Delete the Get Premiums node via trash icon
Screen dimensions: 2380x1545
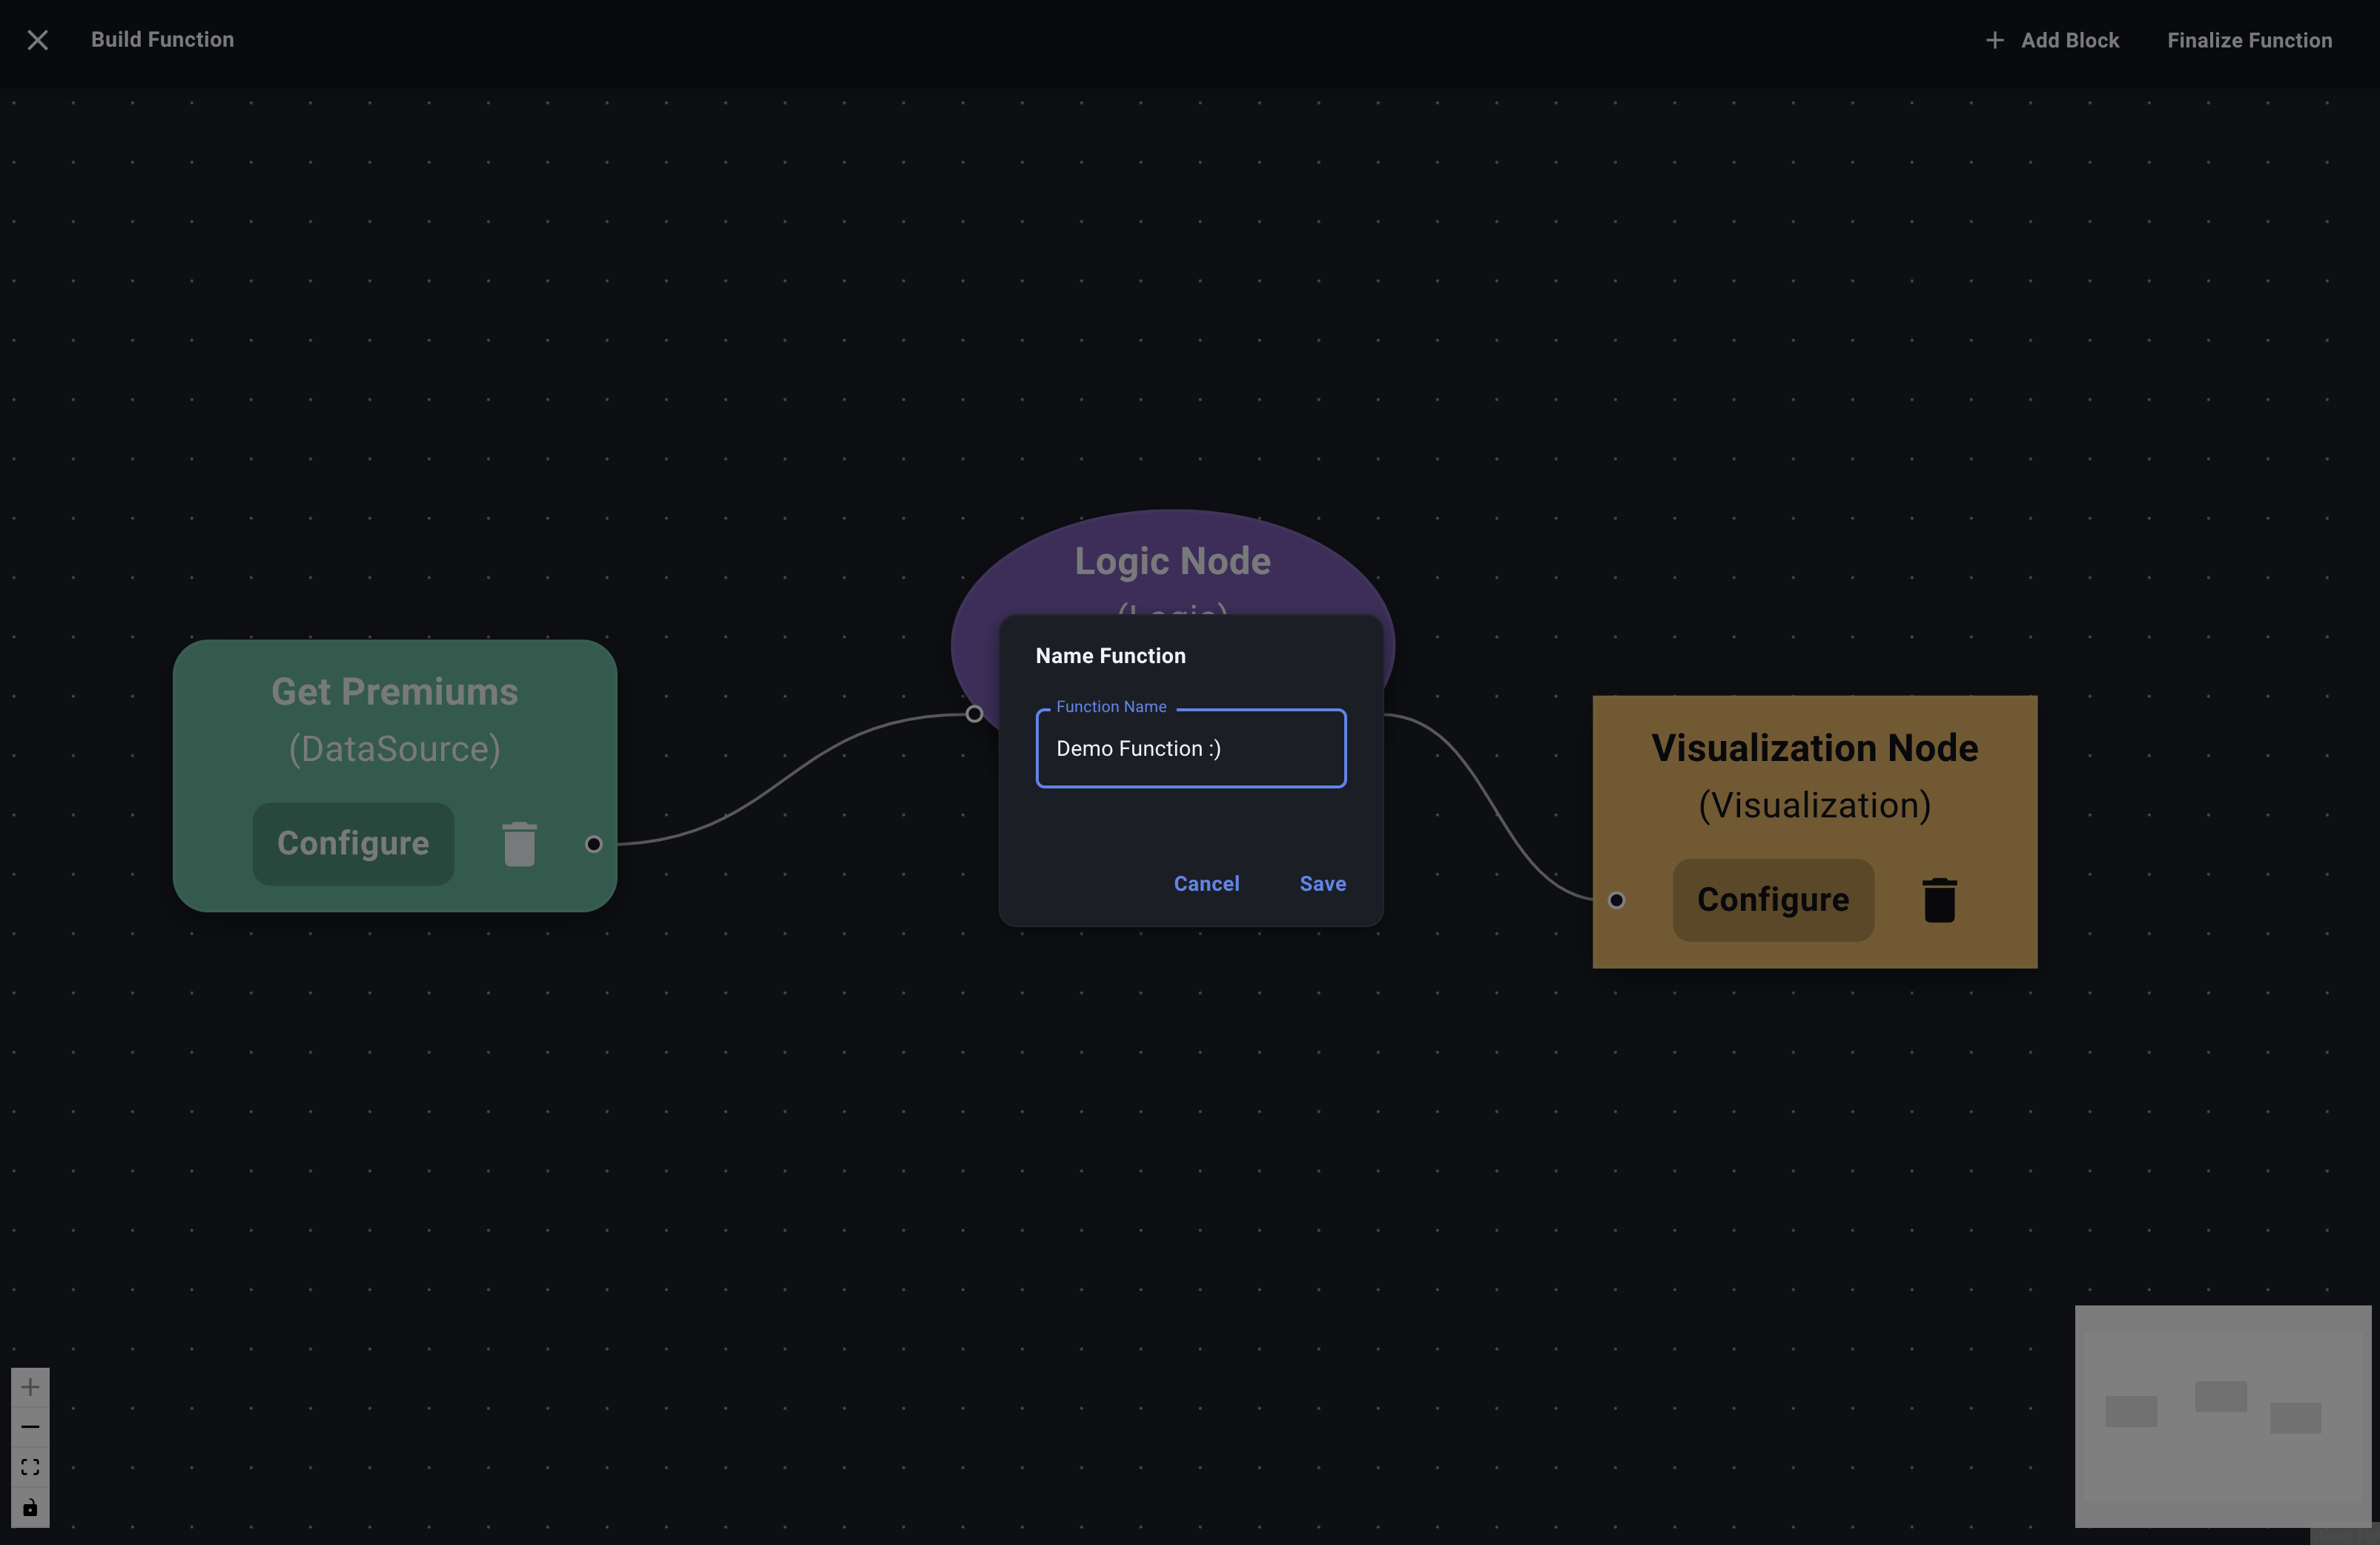pyautogui.click(x=519, y=843)
